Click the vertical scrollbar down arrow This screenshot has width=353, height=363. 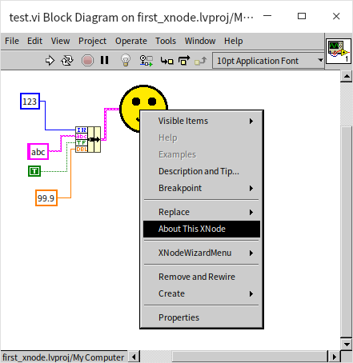click(347, 344)
